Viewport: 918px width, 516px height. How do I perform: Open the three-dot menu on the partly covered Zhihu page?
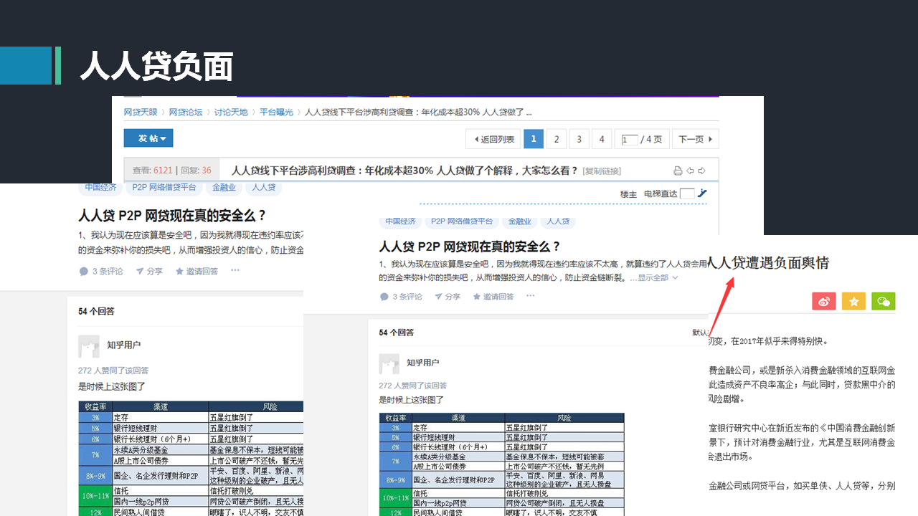(235, 270)
